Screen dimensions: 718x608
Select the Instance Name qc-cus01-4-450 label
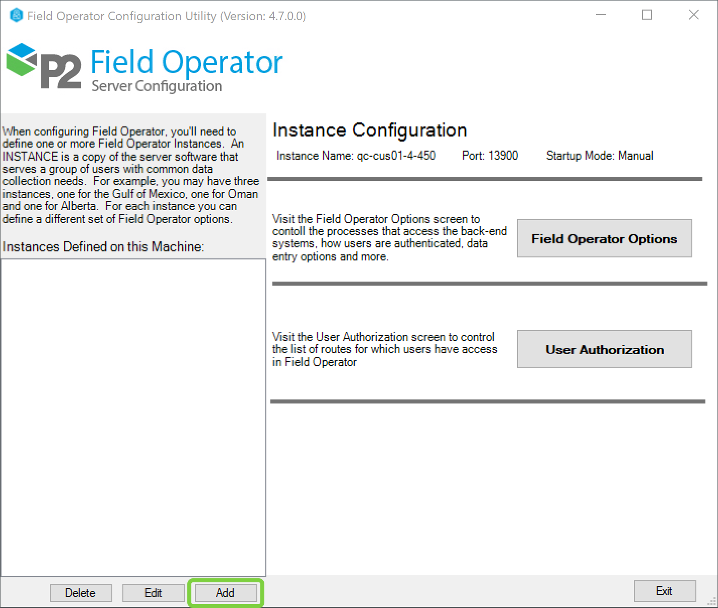(355, 156)
